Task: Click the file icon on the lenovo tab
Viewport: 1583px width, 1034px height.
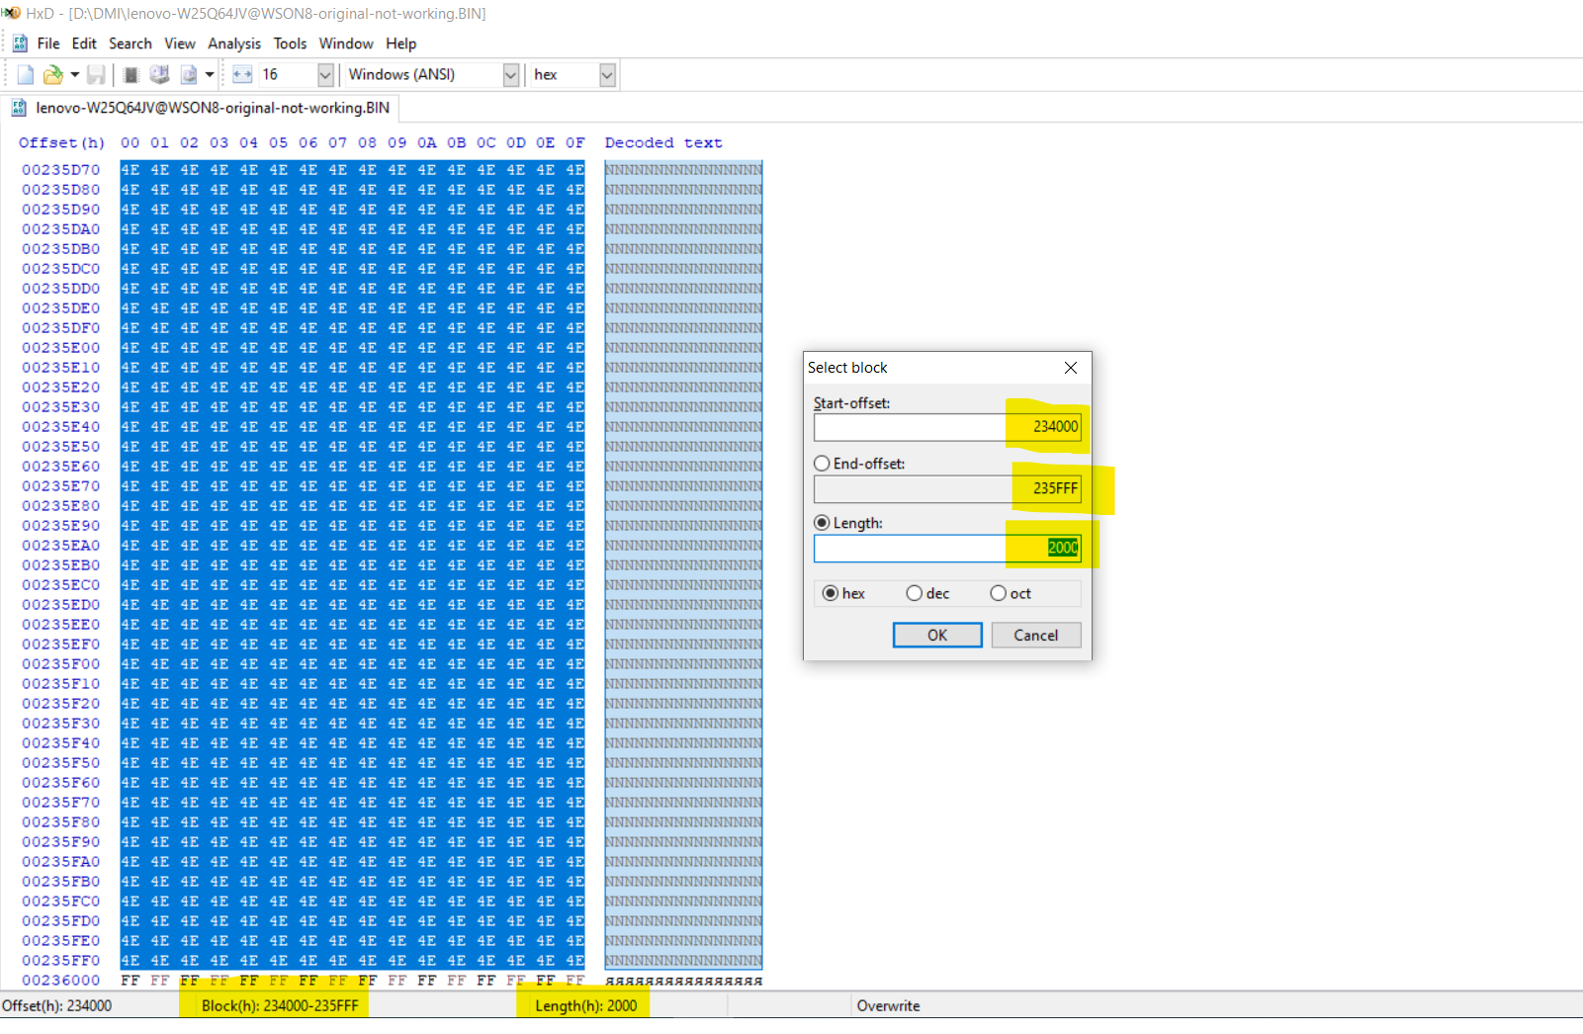Action: coord(19,108)
